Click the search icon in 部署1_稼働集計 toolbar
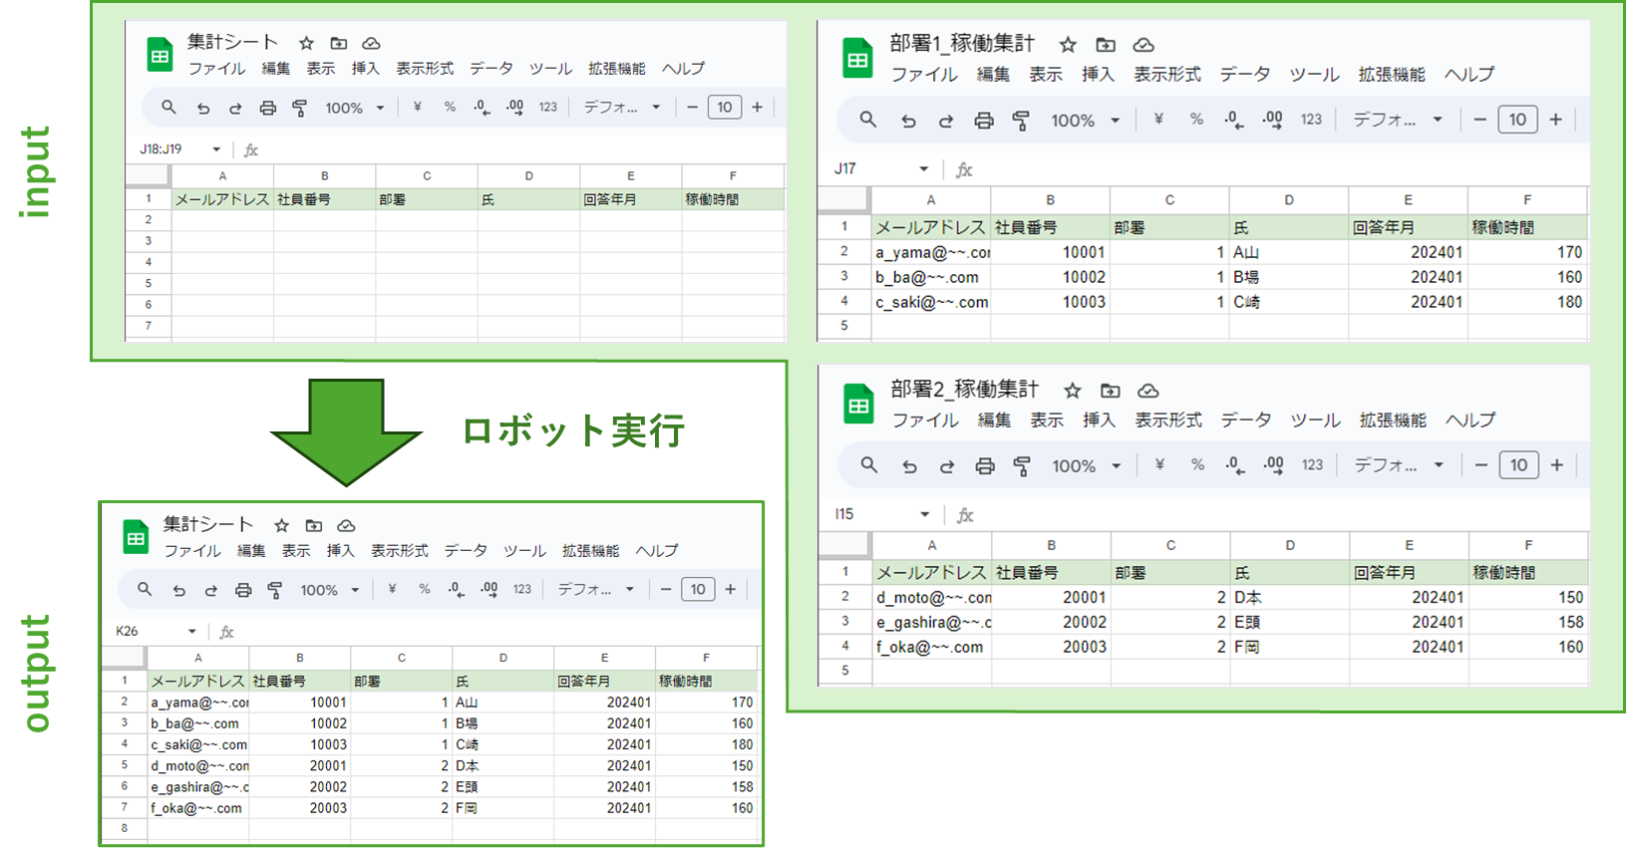 (868, 120)
